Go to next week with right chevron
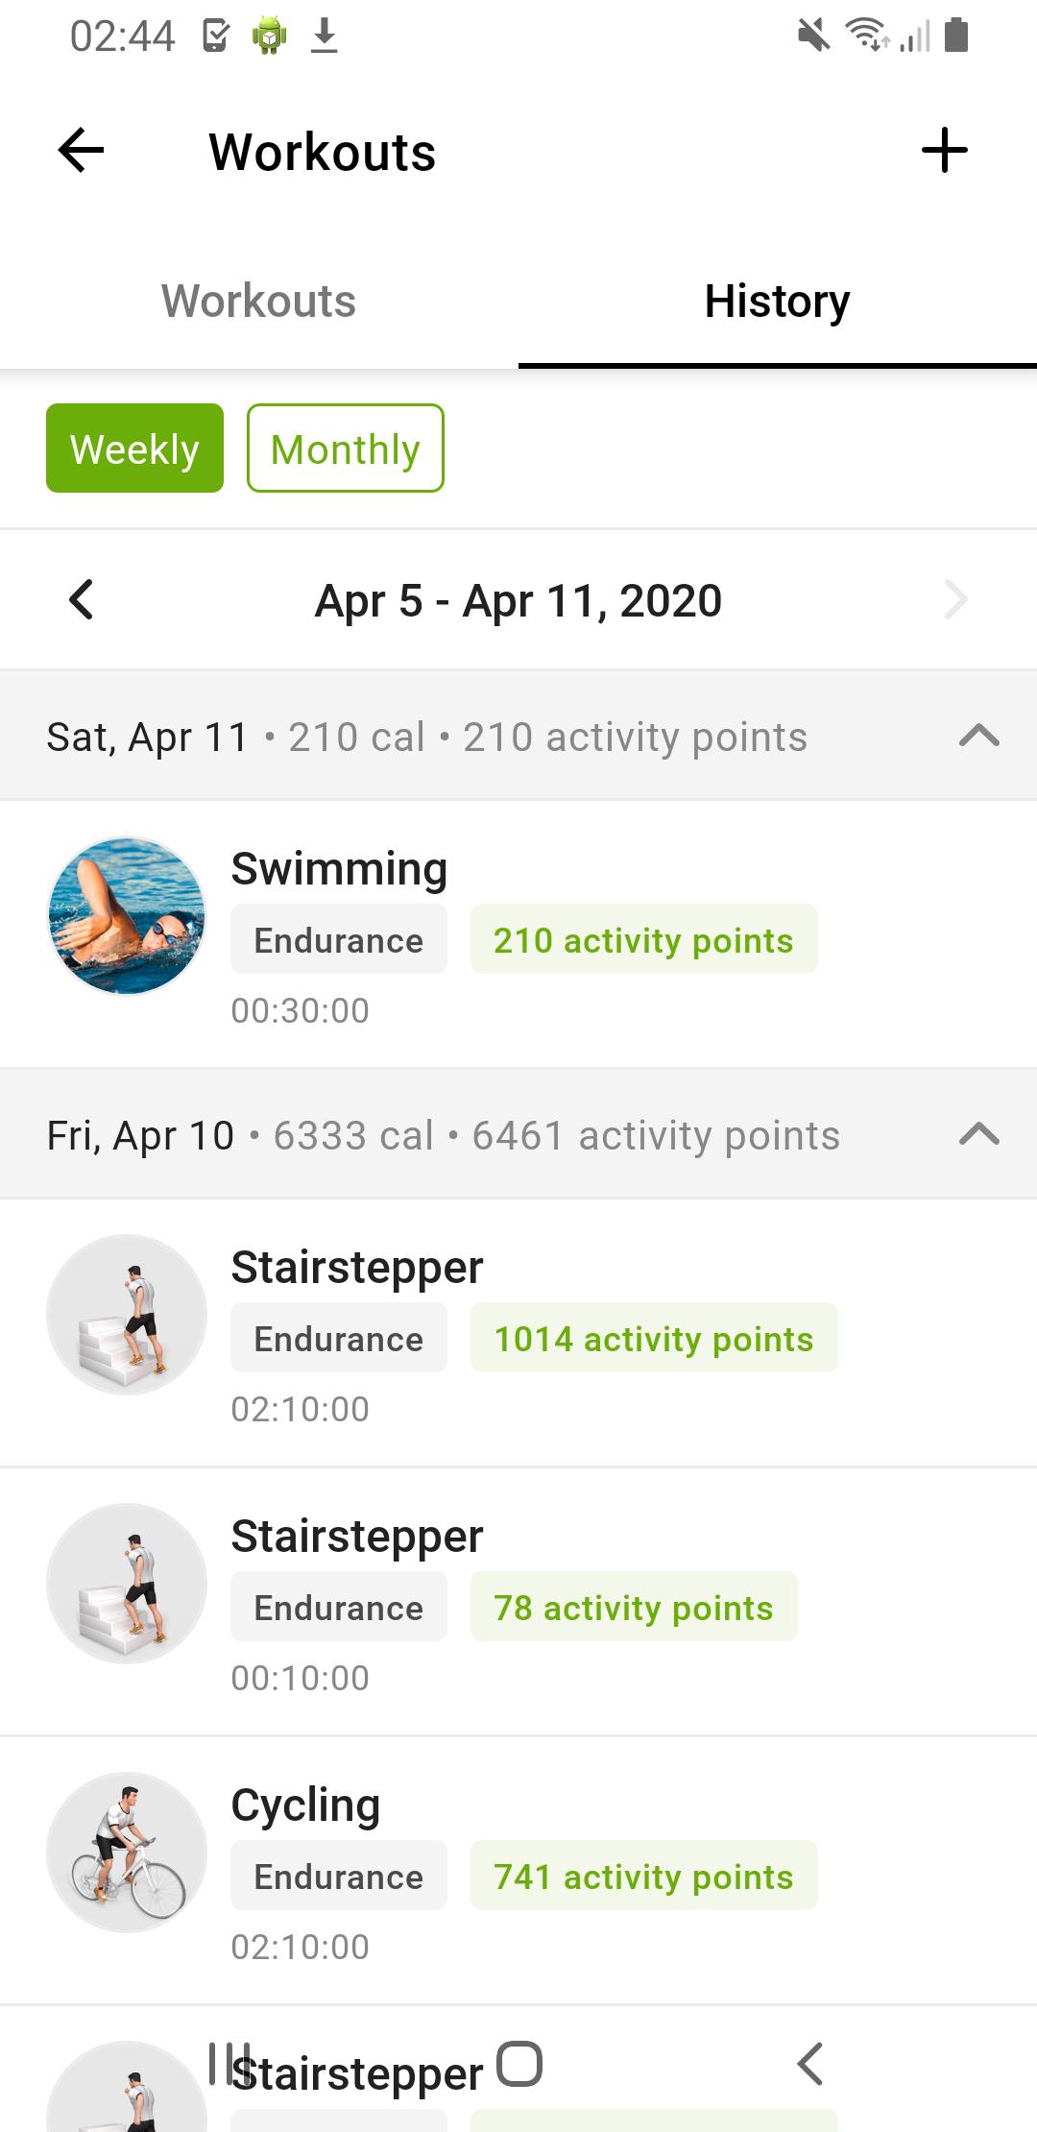The width and height of the screenshot is (1037, 2132). (956, 600)
